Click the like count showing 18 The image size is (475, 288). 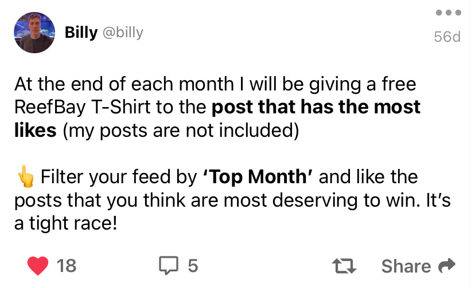pos(67,266)
